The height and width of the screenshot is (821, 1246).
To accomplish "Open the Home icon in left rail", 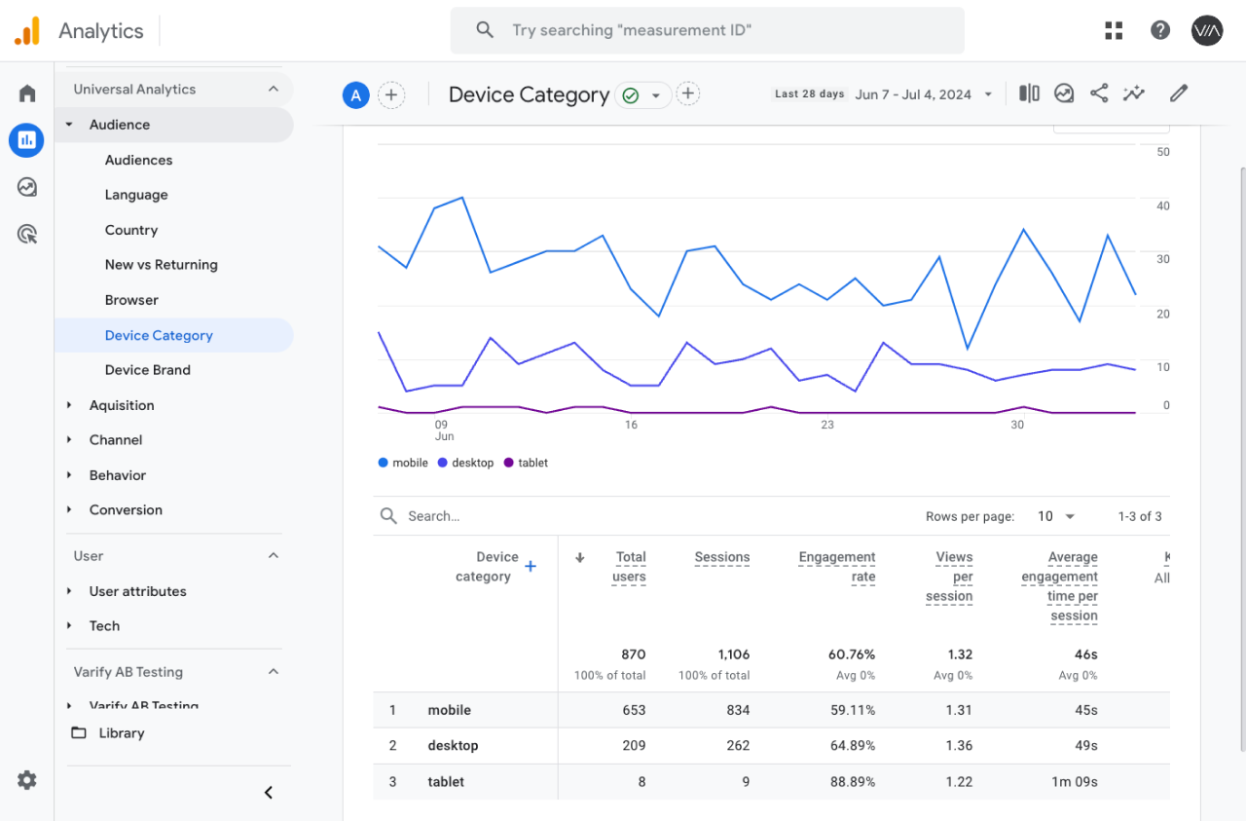I will click(x=27, y=93).
